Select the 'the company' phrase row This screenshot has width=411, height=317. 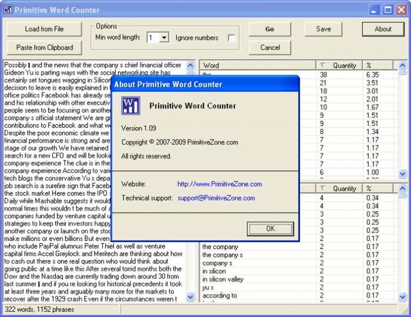[299, 247]
